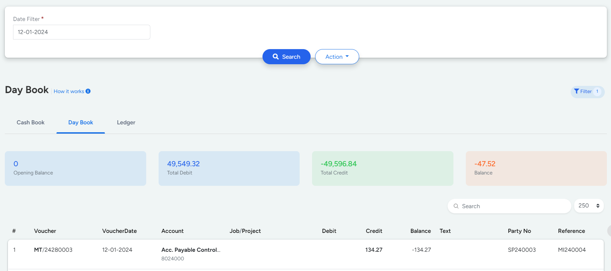611x271 pixels.
Task: Click the Party No column header
Action: tap(519, 231)
